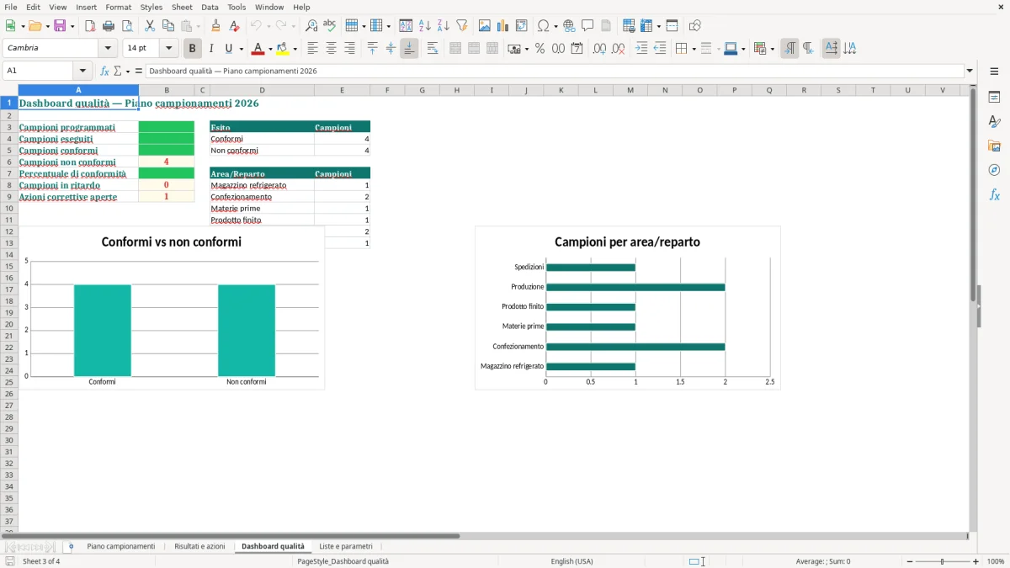Click the Save document icon
This screenshot has height=568, width=1010.
point(60,26)
